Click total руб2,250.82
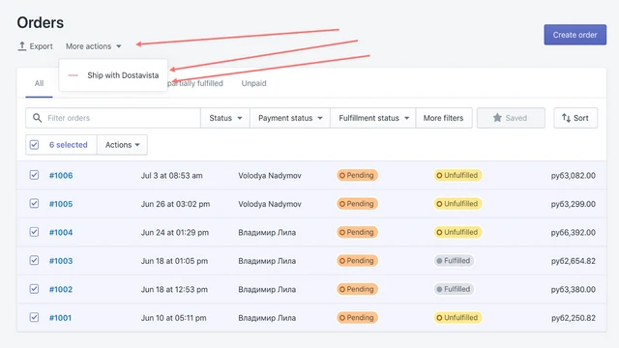Image resolution: width=619 pixels, height=348 pixels. [x=574, y=318]
